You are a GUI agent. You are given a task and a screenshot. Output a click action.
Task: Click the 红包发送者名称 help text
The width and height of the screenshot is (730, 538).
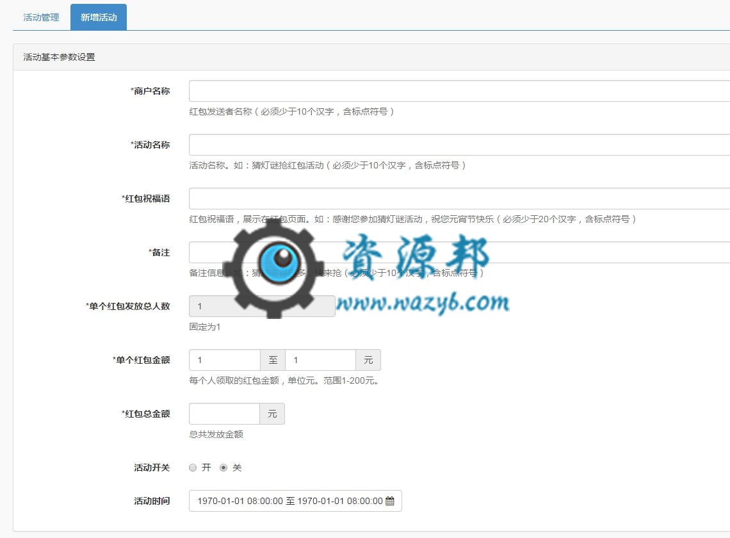pyautogui.click(x=291, y=111)
